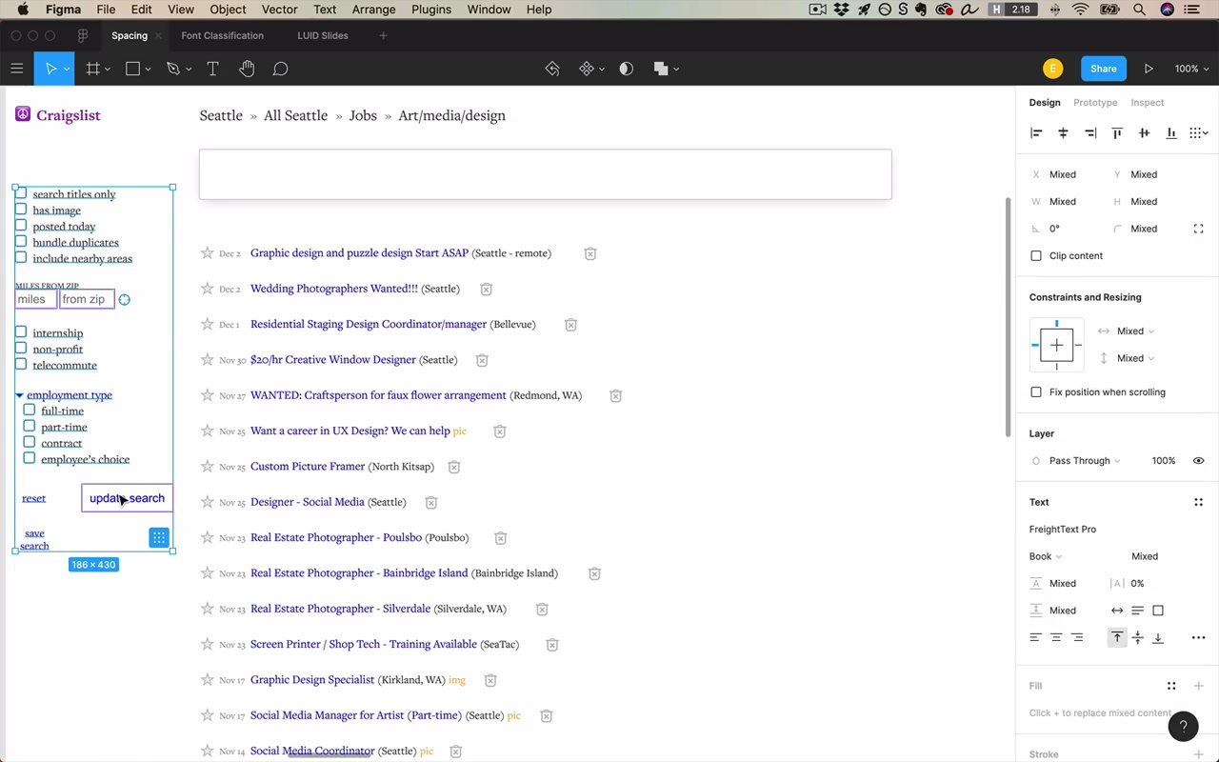Click the blue grid icon in selection
The image size is (1219, 762).
tap(159, 538)
